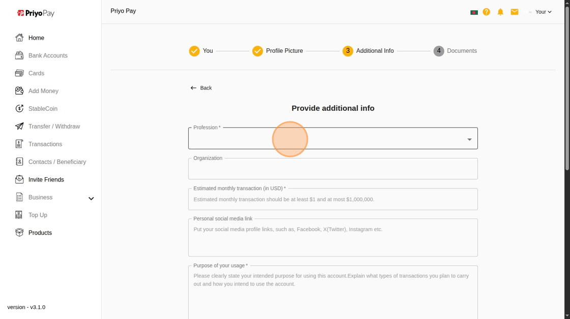
Task: Open the help question mark icon
Action: click(487, 12)
